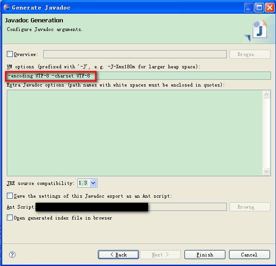The image size is (276, 266).
Task: Click the help question mark icon
Action: coord(12,255)
